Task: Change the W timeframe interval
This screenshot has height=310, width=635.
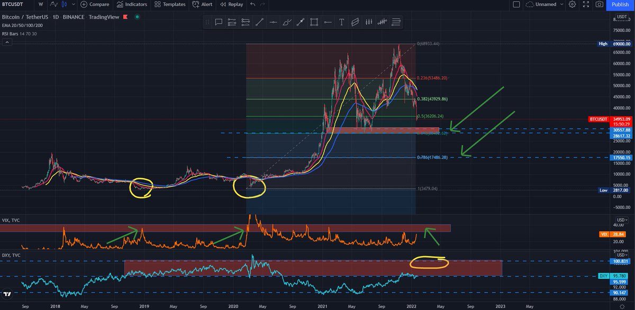Action: pyautogui.click(x=41, y=4)
